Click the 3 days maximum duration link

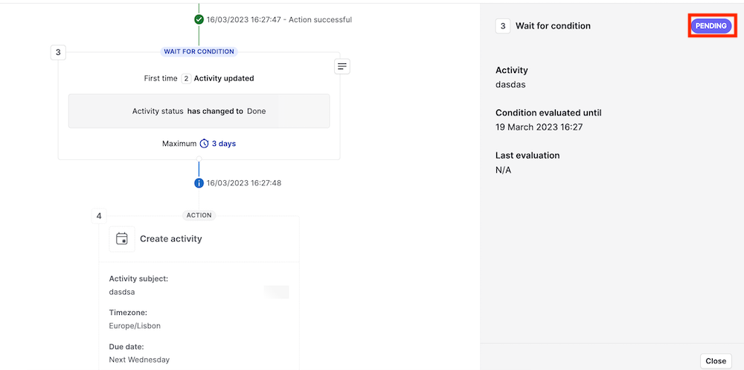point(223,144)
